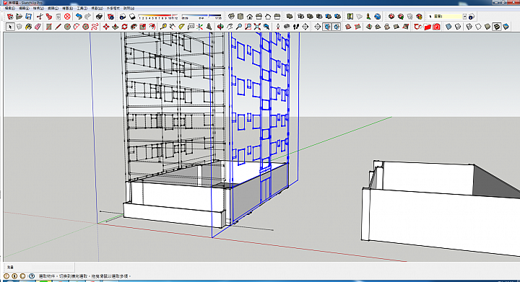Click the Save floppy disk icon
The width and height of the screenshot is (520, 282).
(28, 16)
